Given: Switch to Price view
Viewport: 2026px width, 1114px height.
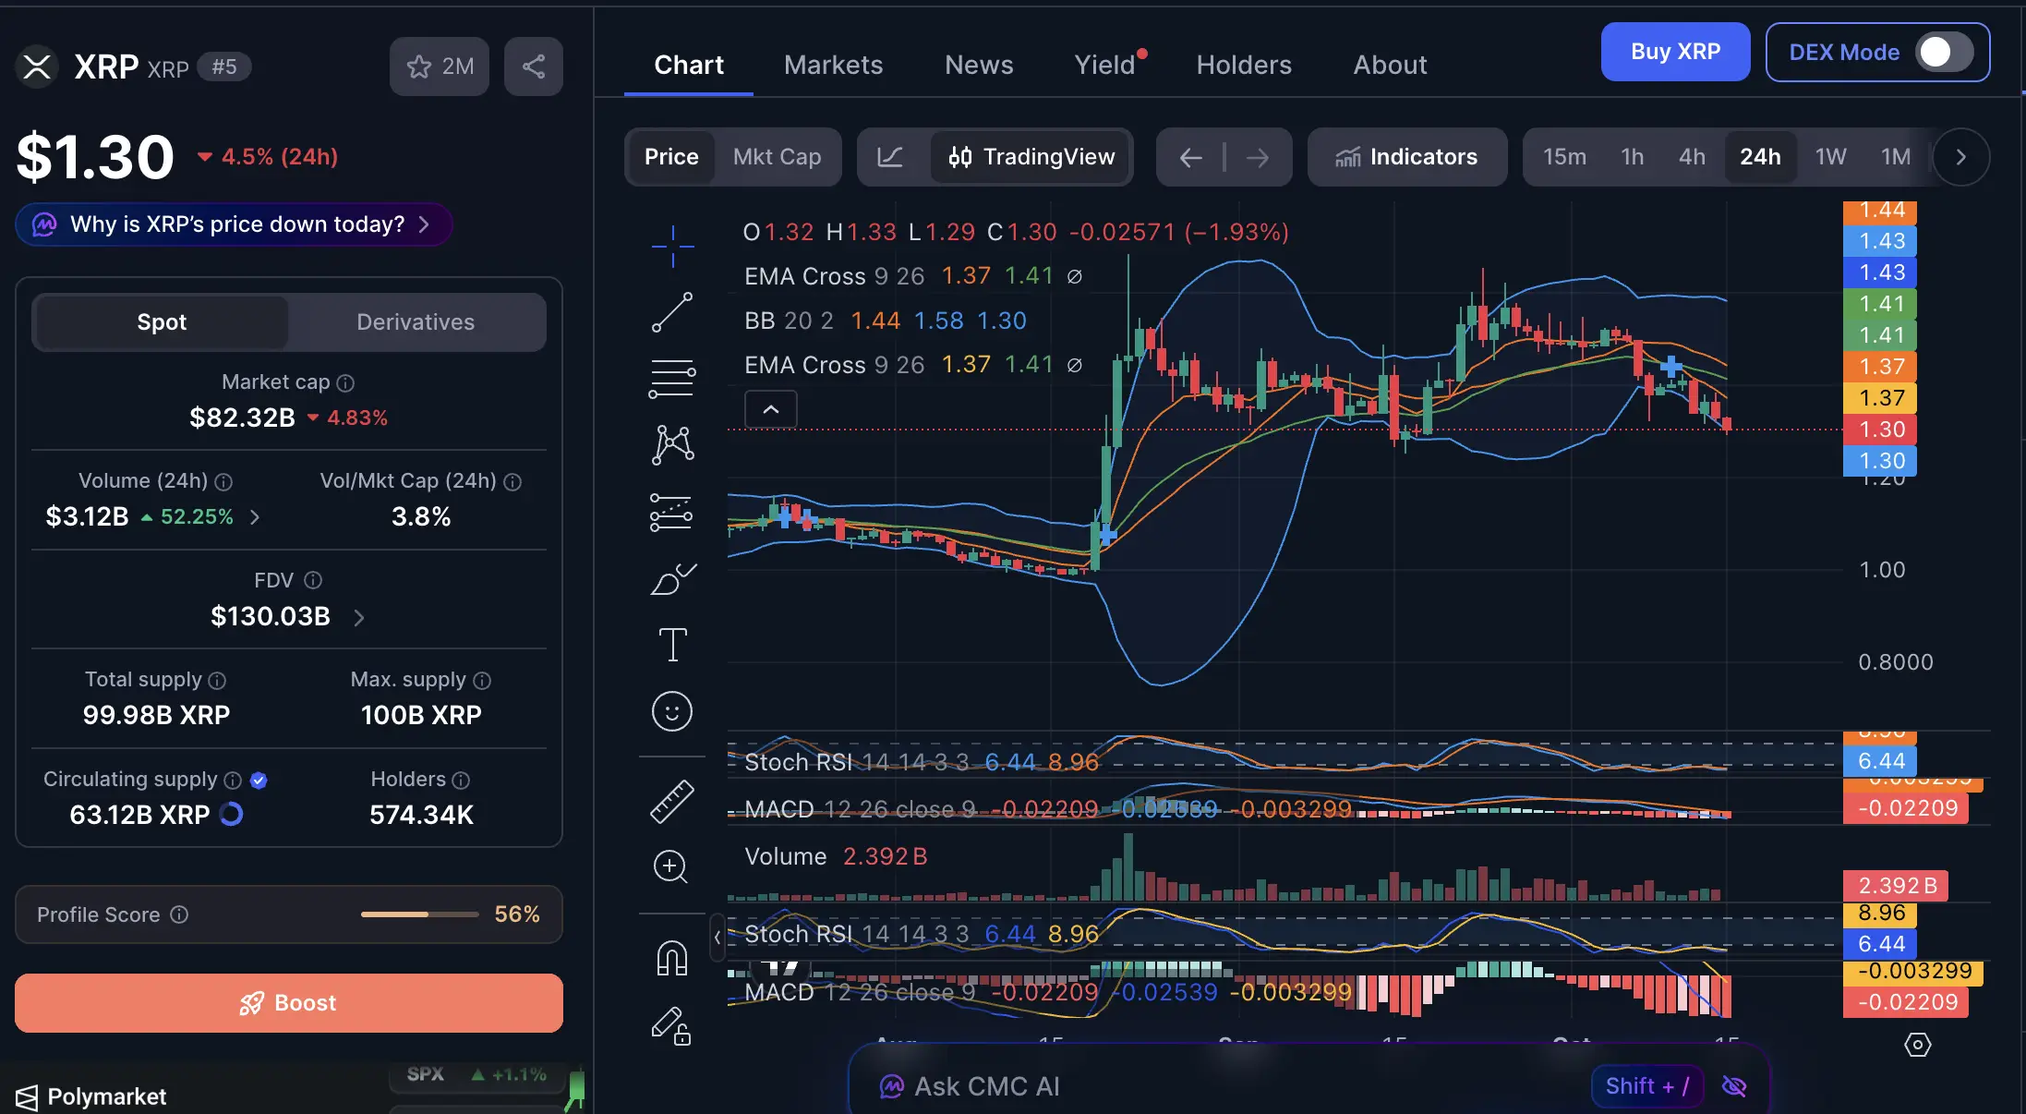Looking at the screenshot, I should [671, 157].
